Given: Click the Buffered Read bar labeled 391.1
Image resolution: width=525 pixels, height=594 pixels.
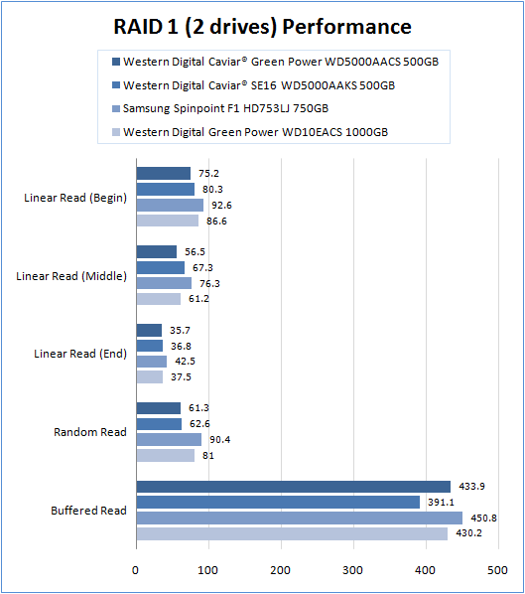Looking at the screenshot, I should point(278,503).
